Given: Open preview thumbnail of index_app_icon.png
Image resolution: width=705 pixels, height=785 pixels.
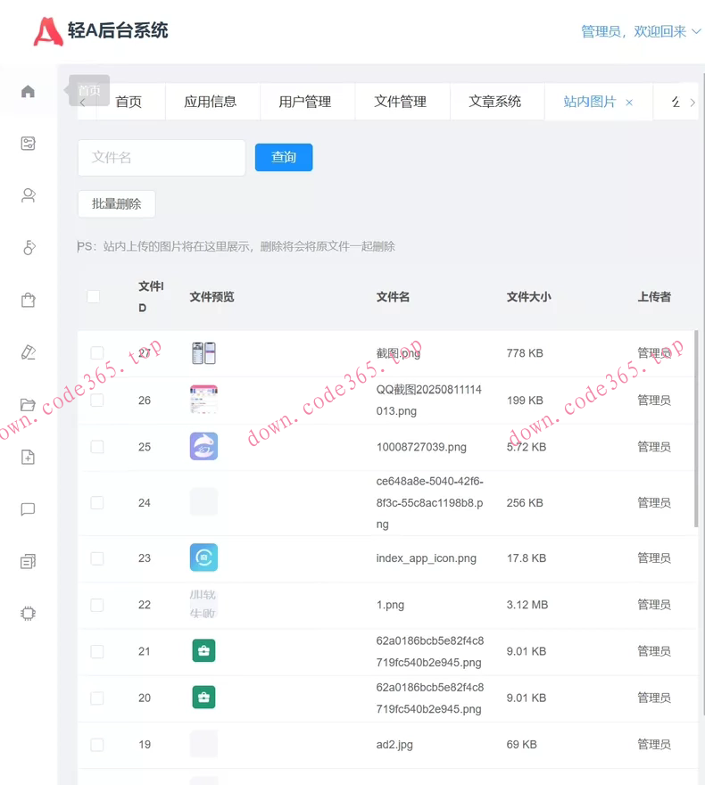Looking at the screenshot, I should (203, 558).
